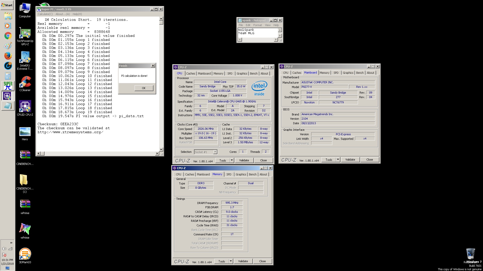This screenshot has width=483, height=271.
Task: Click Validate in the Mainboard window
Action: tap(350, 160)
